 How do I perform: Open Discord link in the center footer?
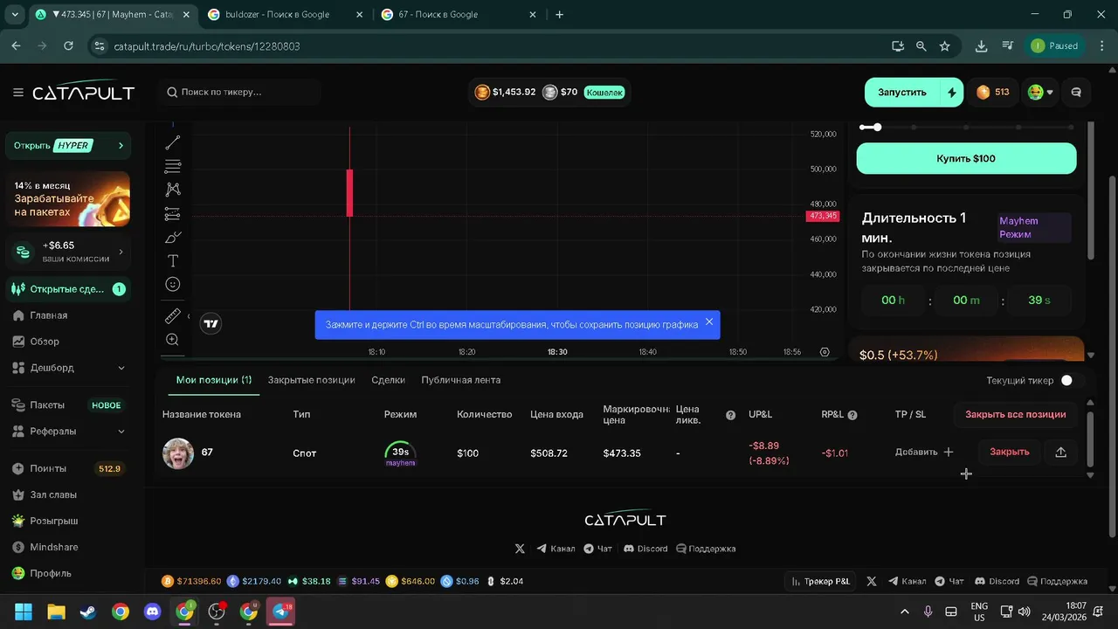point(645,549)
